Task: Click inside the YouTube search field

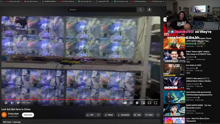Action: [x=102, y=10]
